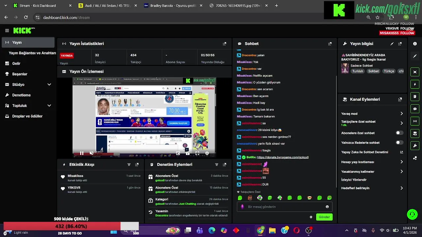Open the emoji picker in the chat input
The height and width of the screenshot is (237, 422).
tap(327, 207)
